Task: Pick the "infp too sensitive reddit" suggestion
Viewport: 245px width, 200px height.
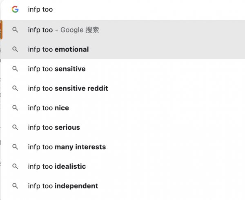Action: 68,88
